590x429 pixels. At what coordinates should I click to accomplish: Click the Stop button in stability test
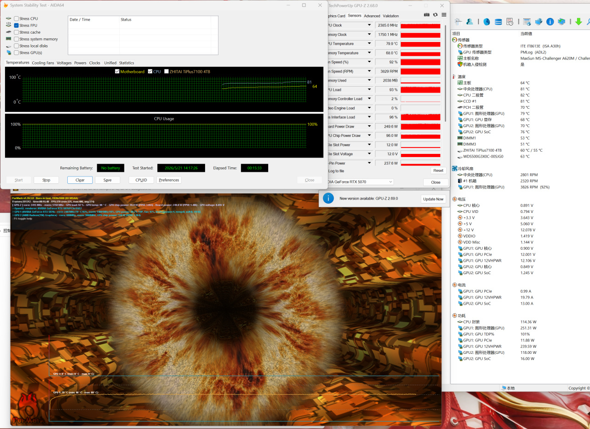click(47, 180)
